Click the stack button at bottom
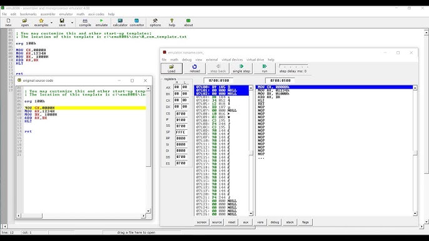The height and width of the screenshot is (241, 429). [x=290, y=222]
